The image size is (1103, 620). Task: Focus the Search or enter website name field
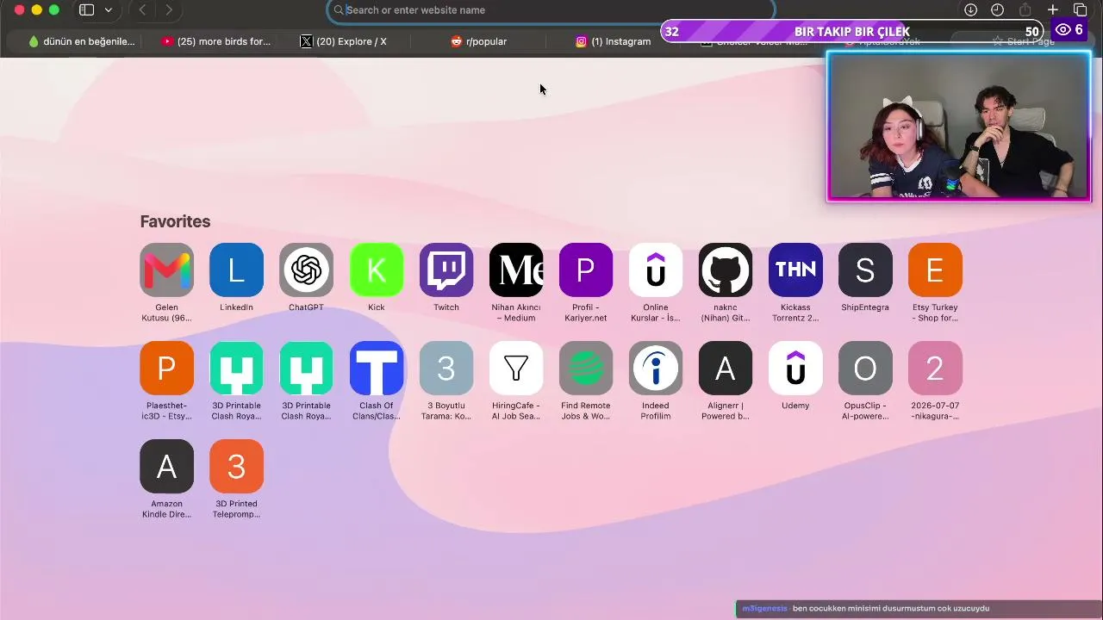pyautogui.click(x=551, y=10)
